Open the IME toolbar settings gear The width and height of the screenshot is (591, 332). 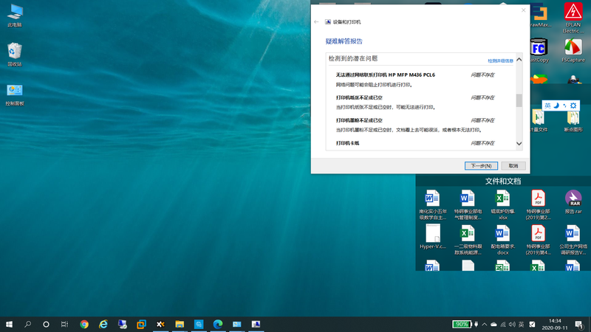click(x=573, y=106)
